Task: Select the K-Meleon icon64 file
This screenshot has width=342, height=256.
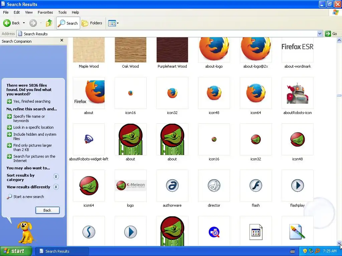Action: coord(89,186)
